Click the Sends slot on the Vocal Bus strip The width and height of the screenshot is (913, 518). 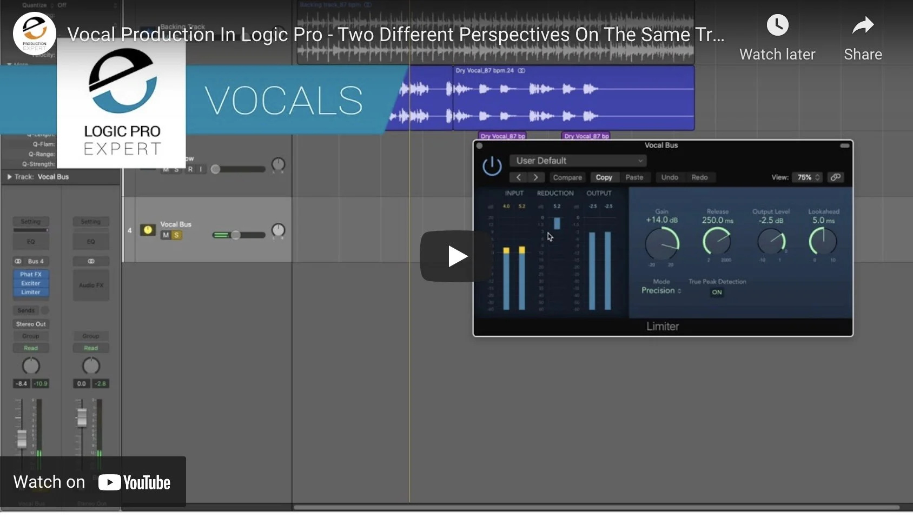26,310
